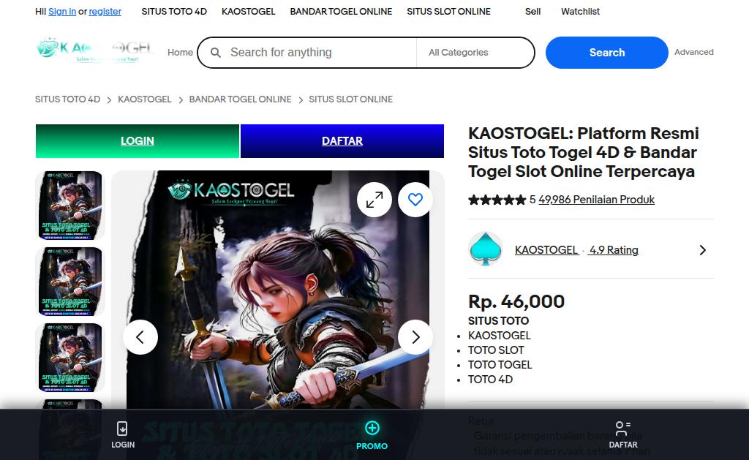
Task: Open SITUS TOTO 4D top menu item
Action: 174,12
